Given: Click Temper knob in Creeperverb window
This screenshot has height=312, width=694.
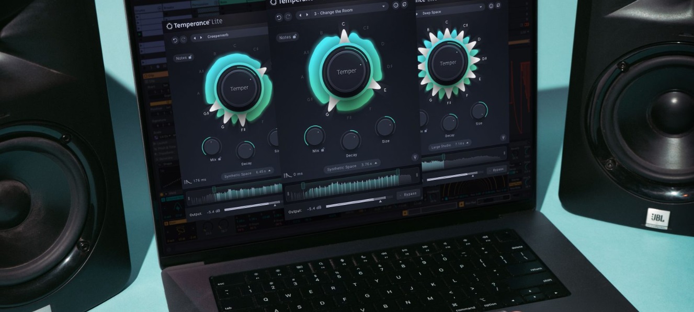Looking at the screenshot, I should click(x=240, y=88).
